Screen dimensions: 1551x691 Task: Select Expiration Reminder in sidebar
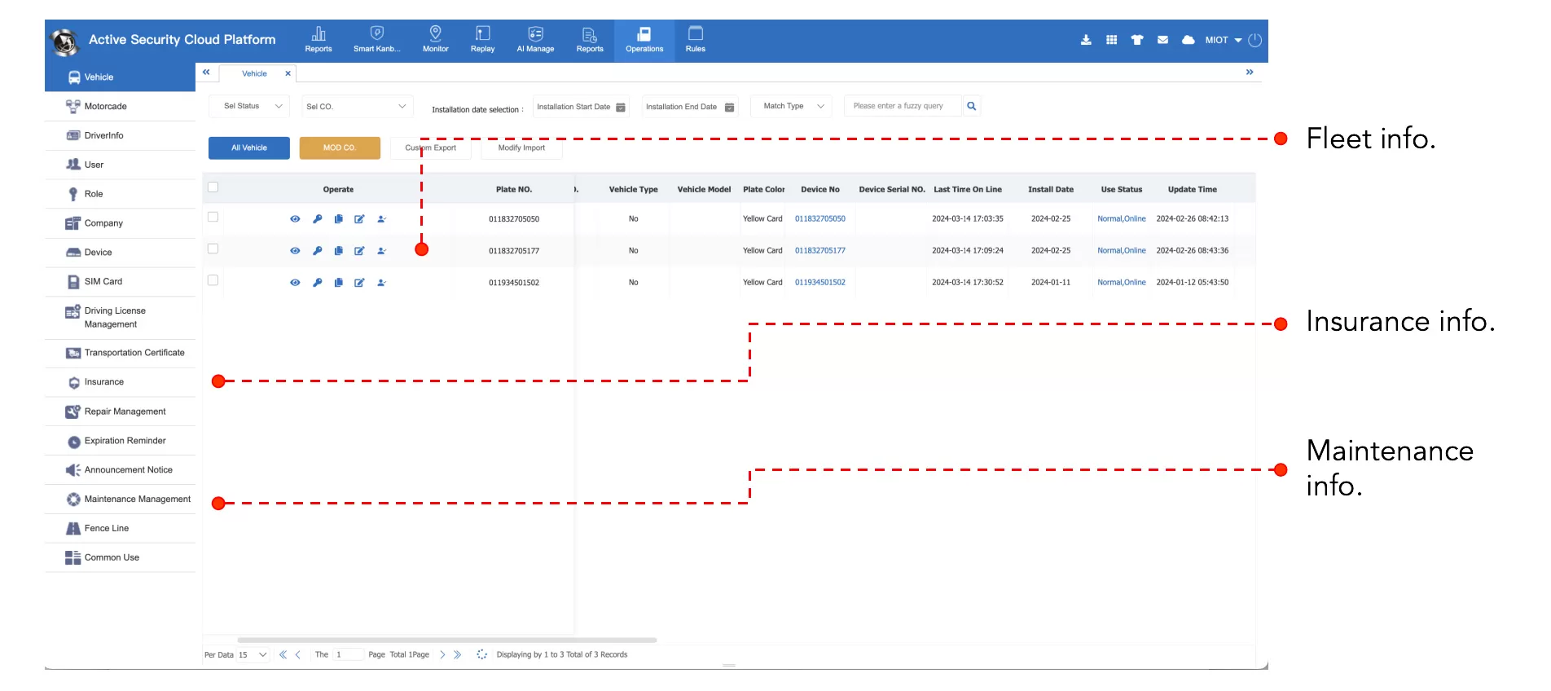(x=121, y=441)
